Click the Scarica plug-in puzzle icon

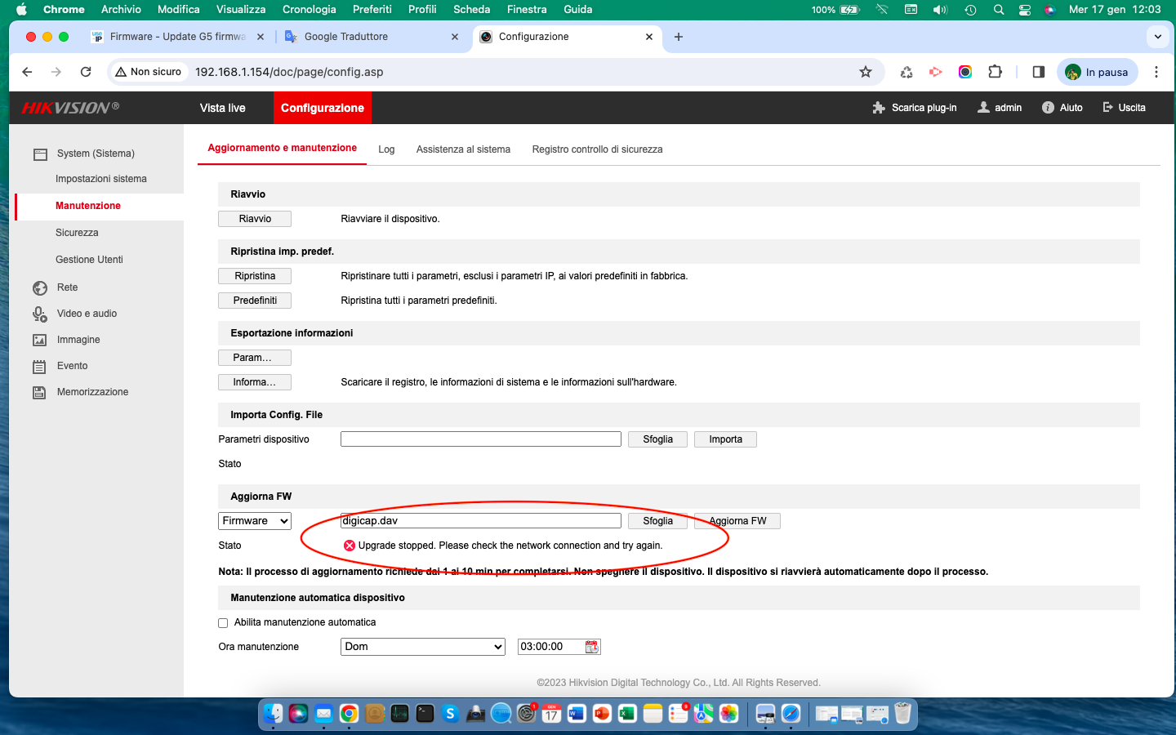pyautogui.click(x=879, y=108)
